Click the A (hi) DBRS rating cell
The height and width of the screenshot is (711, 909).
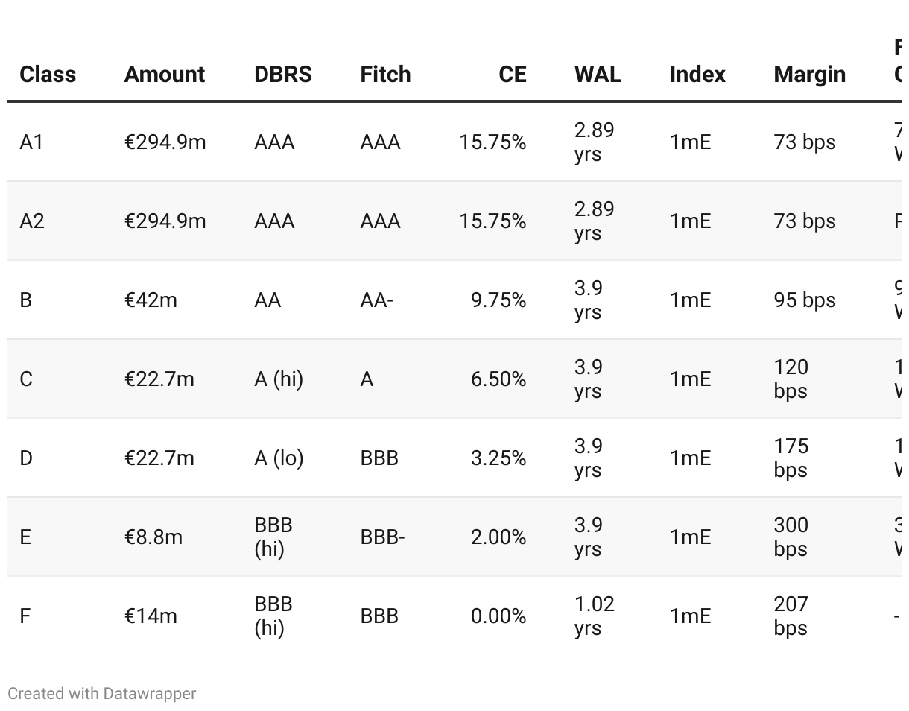[279, 379]
